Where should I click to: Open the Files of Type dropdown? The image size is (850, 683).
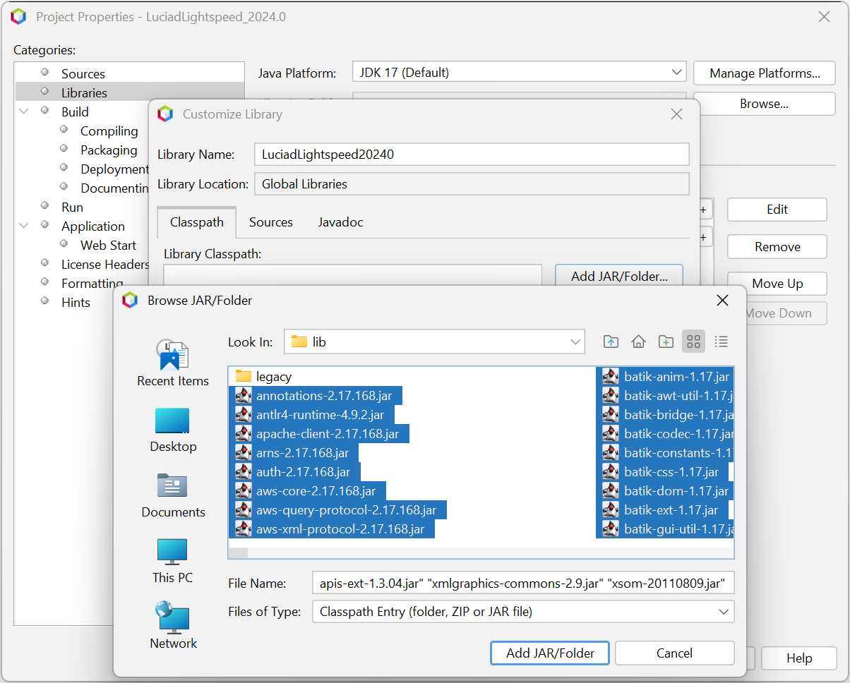pyautogui.click(x=523, y=612)
